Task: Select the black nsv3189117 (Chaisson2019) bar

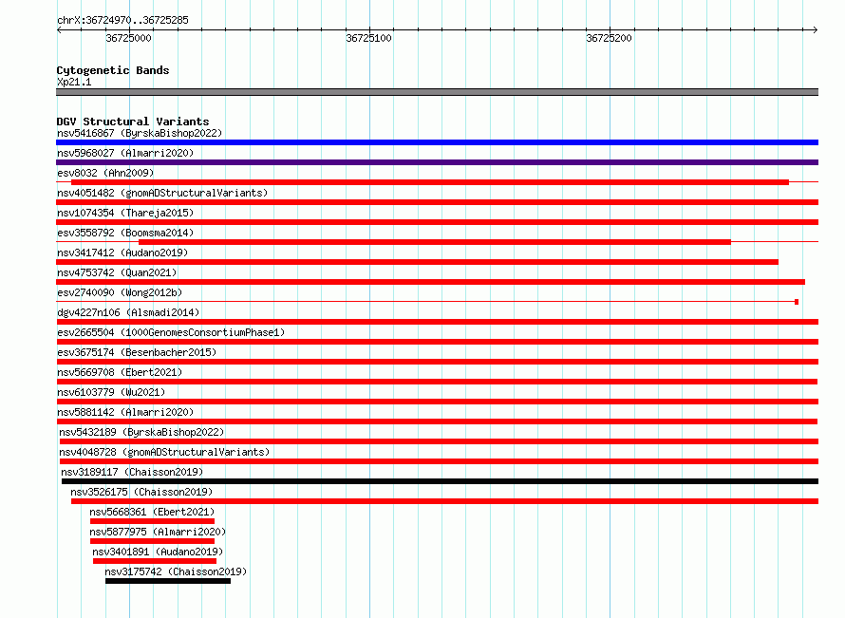Action: [441, 481]
